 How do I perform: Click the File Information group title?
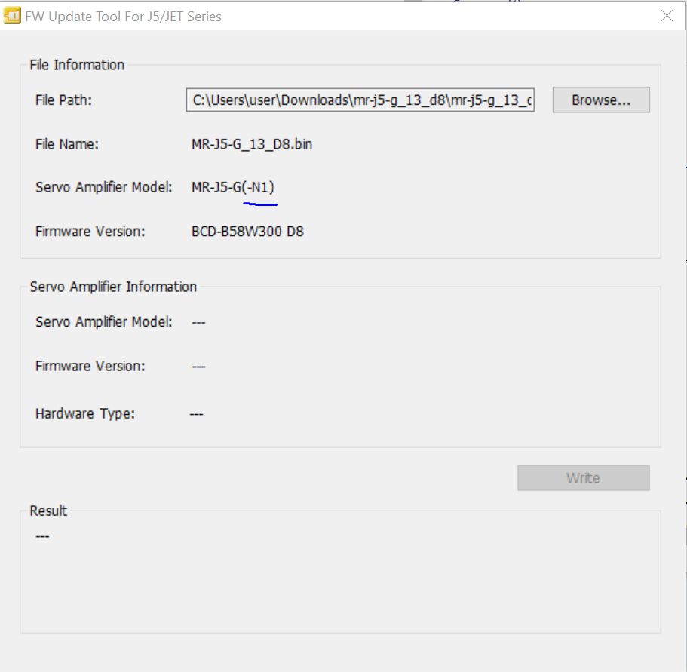point(77,65)
